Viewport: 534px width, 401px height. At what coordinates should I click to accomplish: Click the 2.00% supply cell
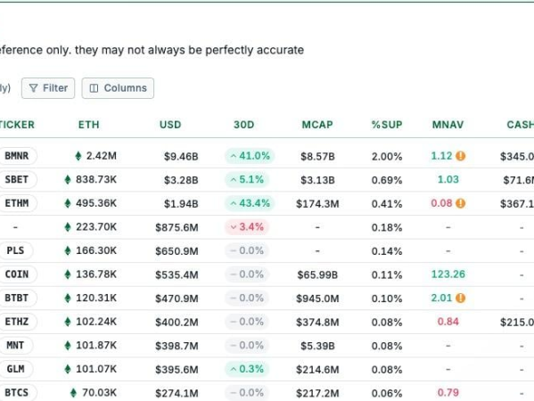[387, 156]
